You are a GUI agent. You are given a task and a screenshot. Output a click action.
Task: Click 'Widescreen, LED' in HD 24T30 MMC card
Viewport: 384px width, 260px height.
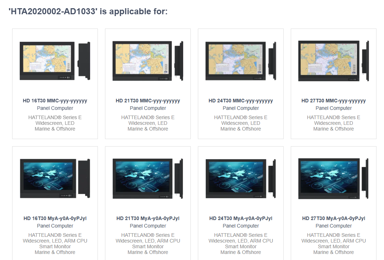[x=241, y=123]
